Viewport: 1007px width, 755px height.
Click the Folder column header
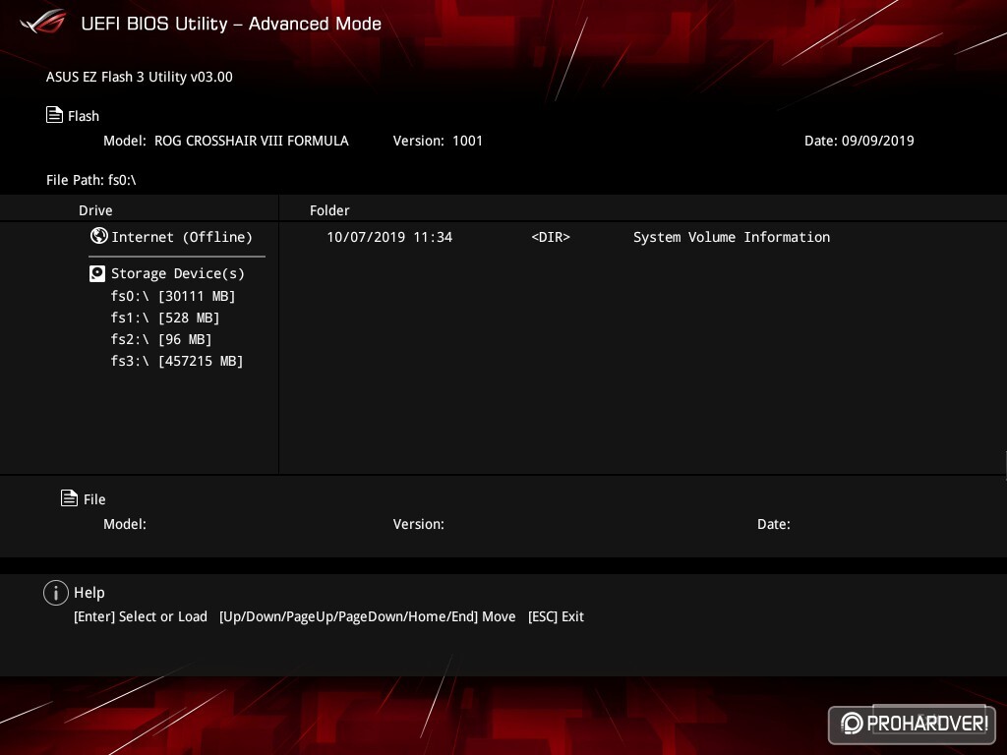click(329, 210)
